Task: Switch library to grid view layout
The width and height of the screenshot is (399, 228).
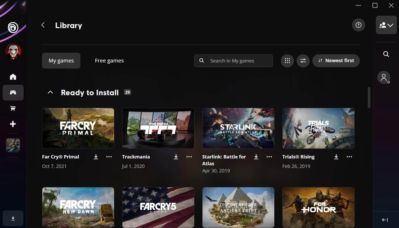Action: [287, 61]
